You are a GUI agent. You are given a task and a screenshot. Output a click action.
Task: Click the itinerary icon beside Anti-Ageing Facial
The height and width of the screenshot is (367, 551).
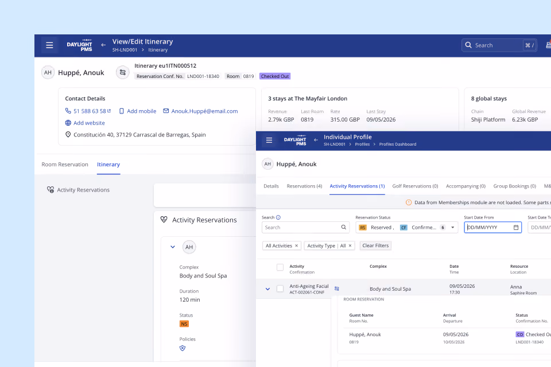tap(337, 288)
